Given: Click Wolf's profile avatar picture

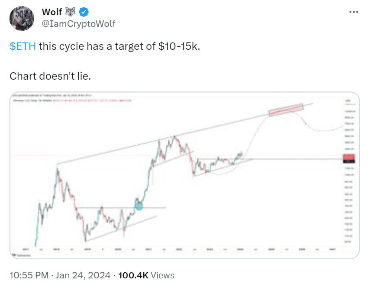Looking at the screenshot, I should tap(22, 19).
